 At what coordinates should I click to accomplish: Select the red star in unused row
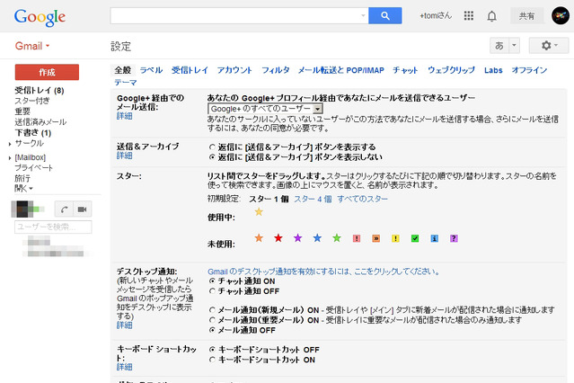[278, 238]
